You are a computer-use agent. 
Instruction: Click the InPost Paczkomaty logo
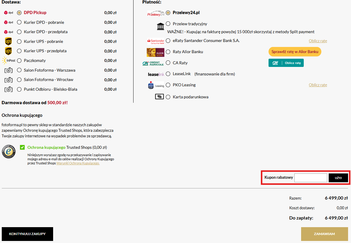tap(8, 60)
